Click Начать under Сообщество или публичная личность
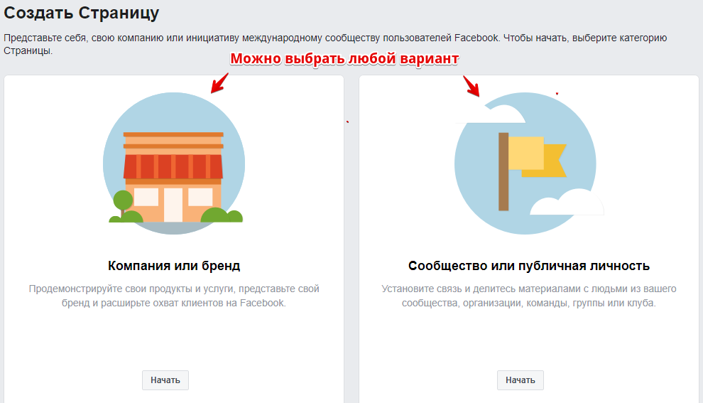 pyautogui.click(x=520, y=380)
